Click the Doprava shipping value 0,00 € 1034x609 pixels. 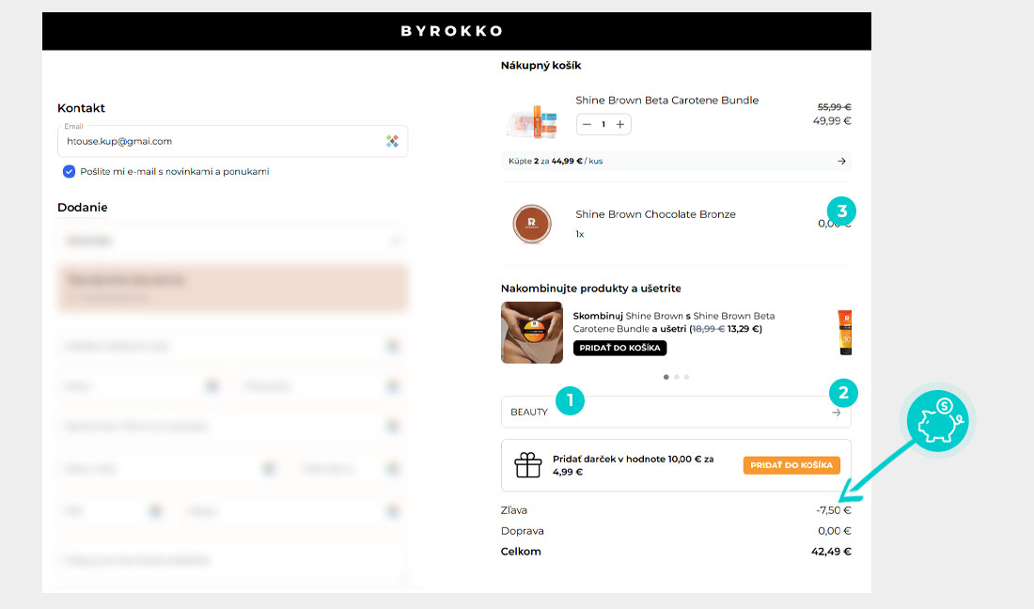point(834,531)
